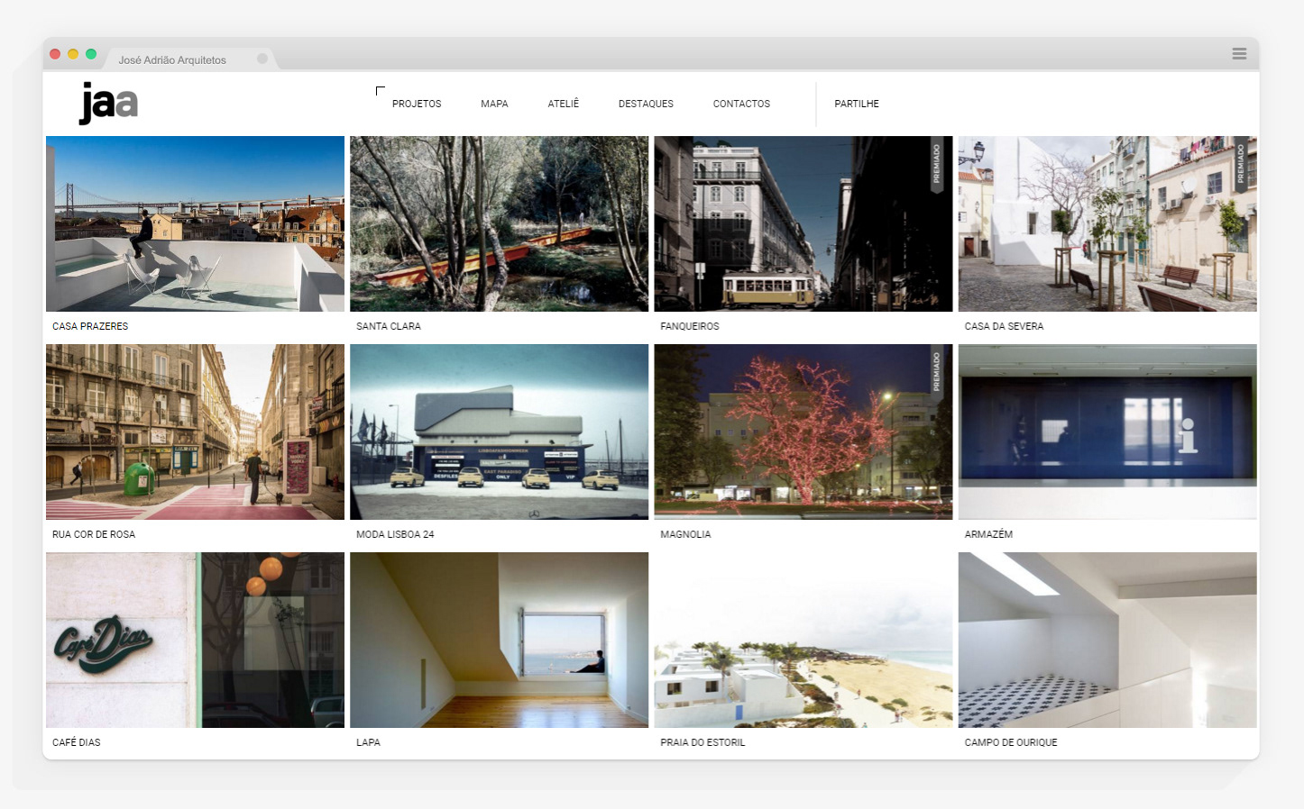
Task: Go to the ATELIÊ page
Action: point(564,104)
